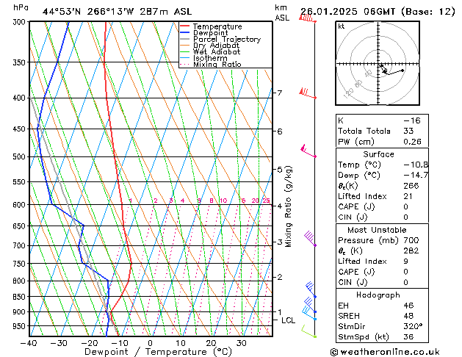Click the kt unit label in hodograph

tap(342, 26)
